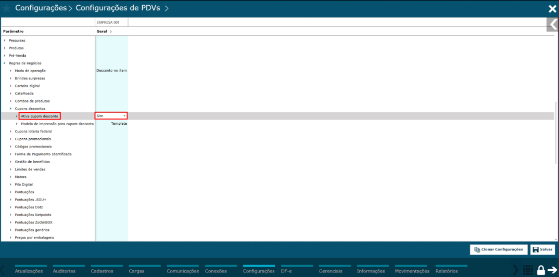Select Códigos promocionais item

33,147
